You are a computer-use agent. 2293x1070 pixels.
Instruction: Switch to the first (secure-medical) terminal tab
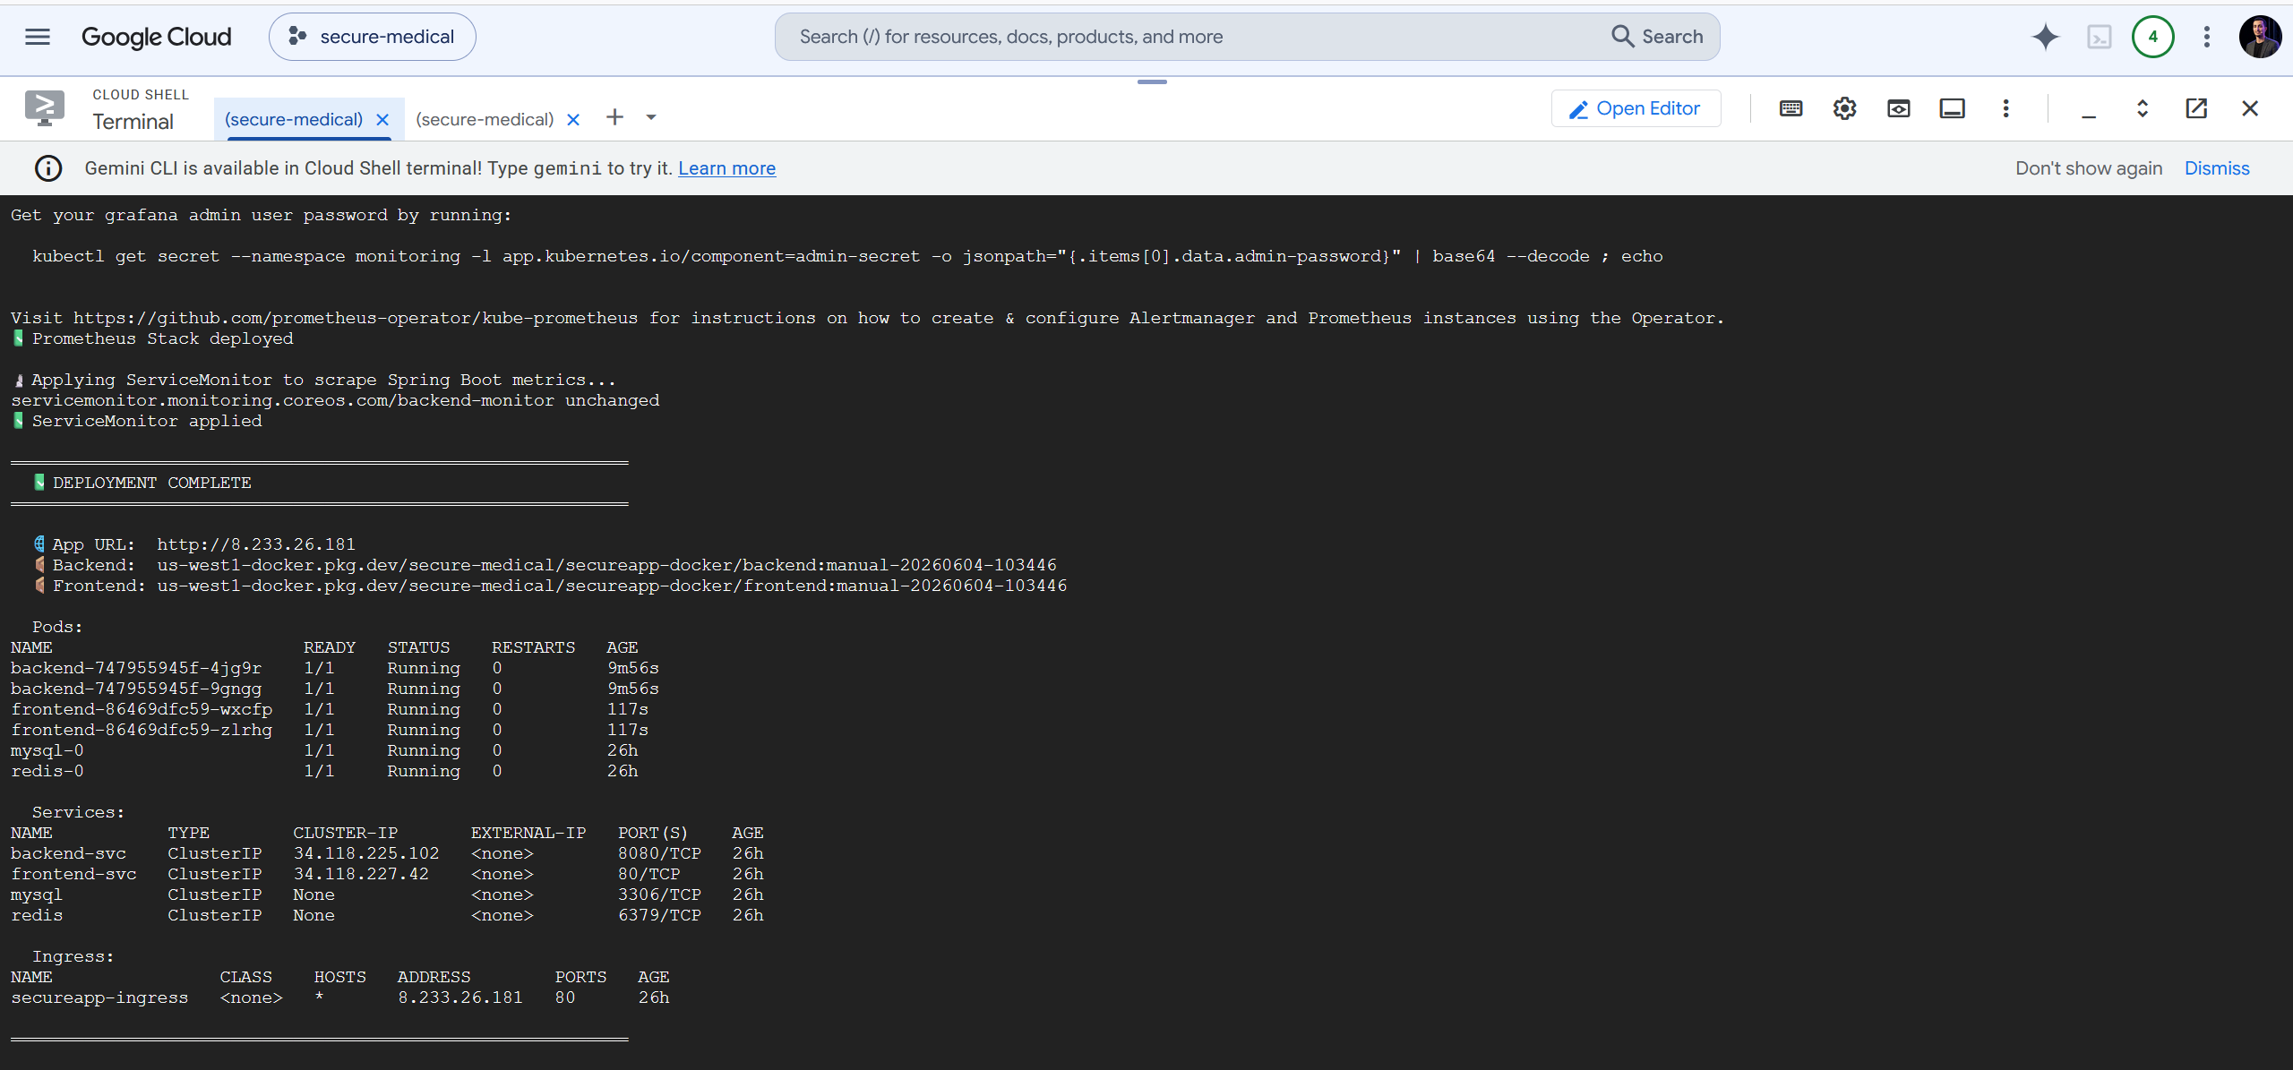tap(294, 119)
